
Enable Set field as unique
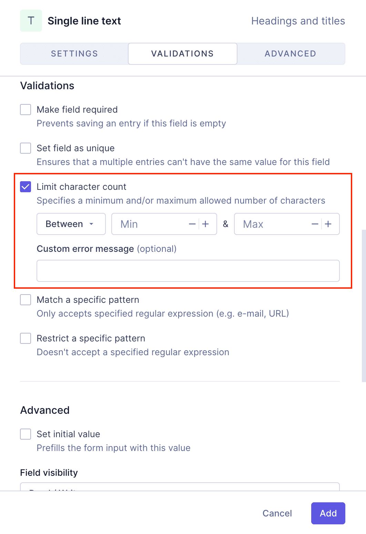coord(25,148)
